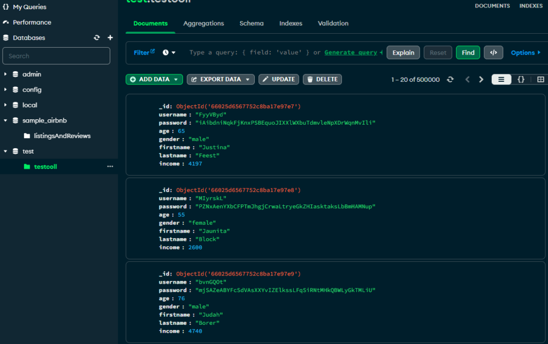Image resolution: width=548 pixels, height=344 pixels.
Task: Click the My Queries braces icon
Action: click(5, 6)
